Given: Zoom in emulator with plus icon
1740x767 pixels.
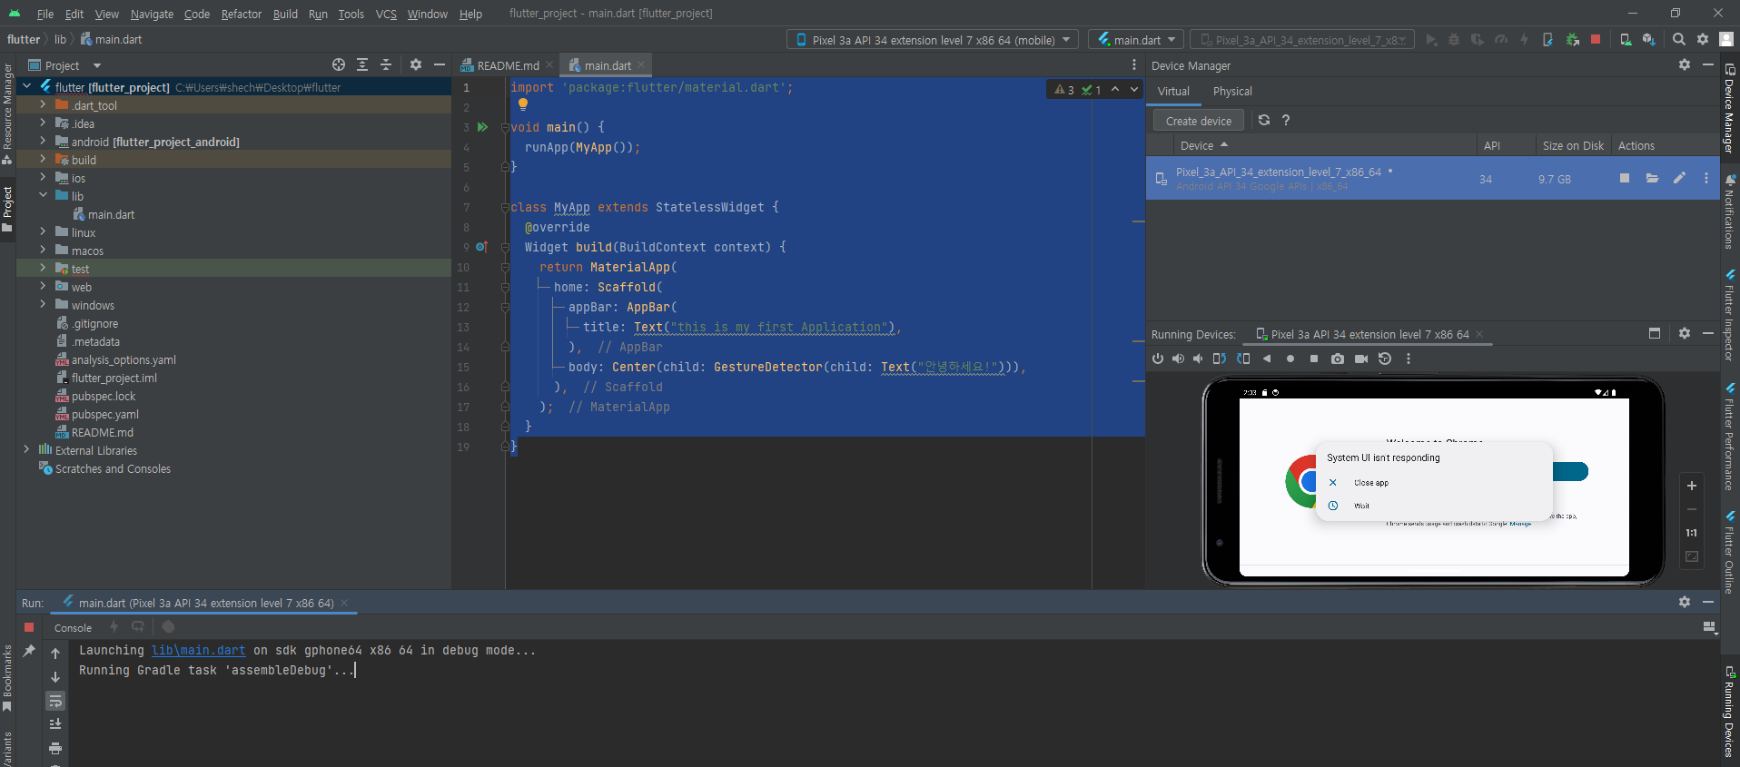Looking at the screenshot, I should coord(1692,486).
